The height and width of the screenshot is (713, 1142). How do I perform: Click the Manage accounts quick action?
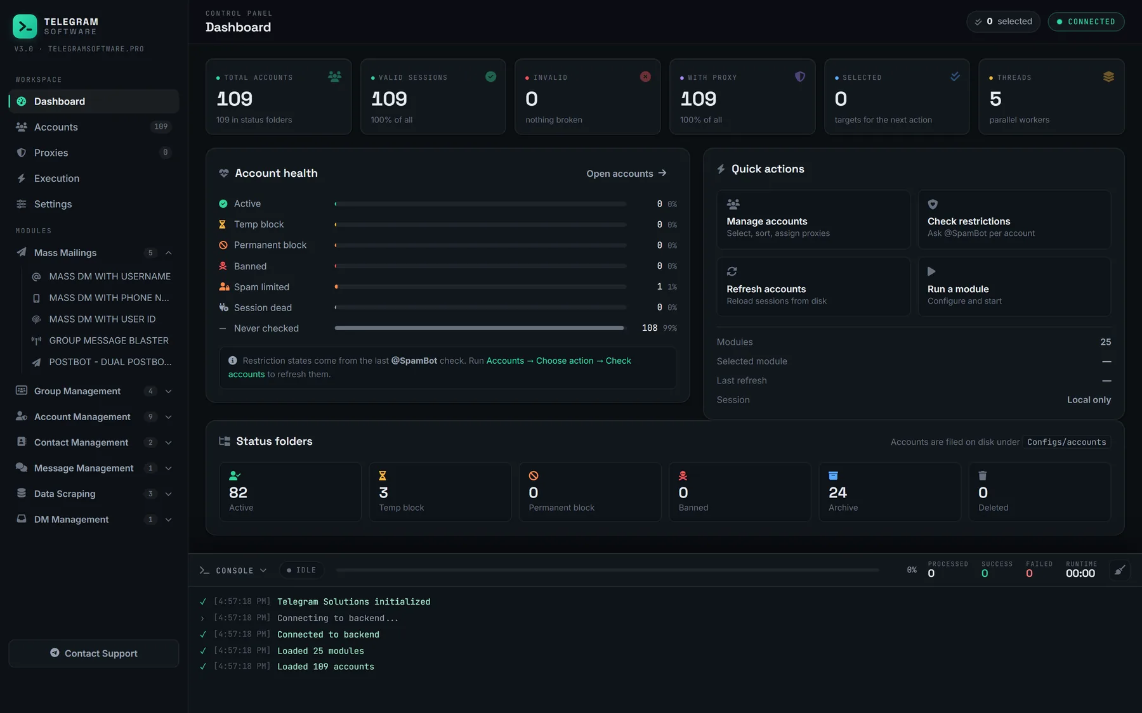tap(813, 219)
